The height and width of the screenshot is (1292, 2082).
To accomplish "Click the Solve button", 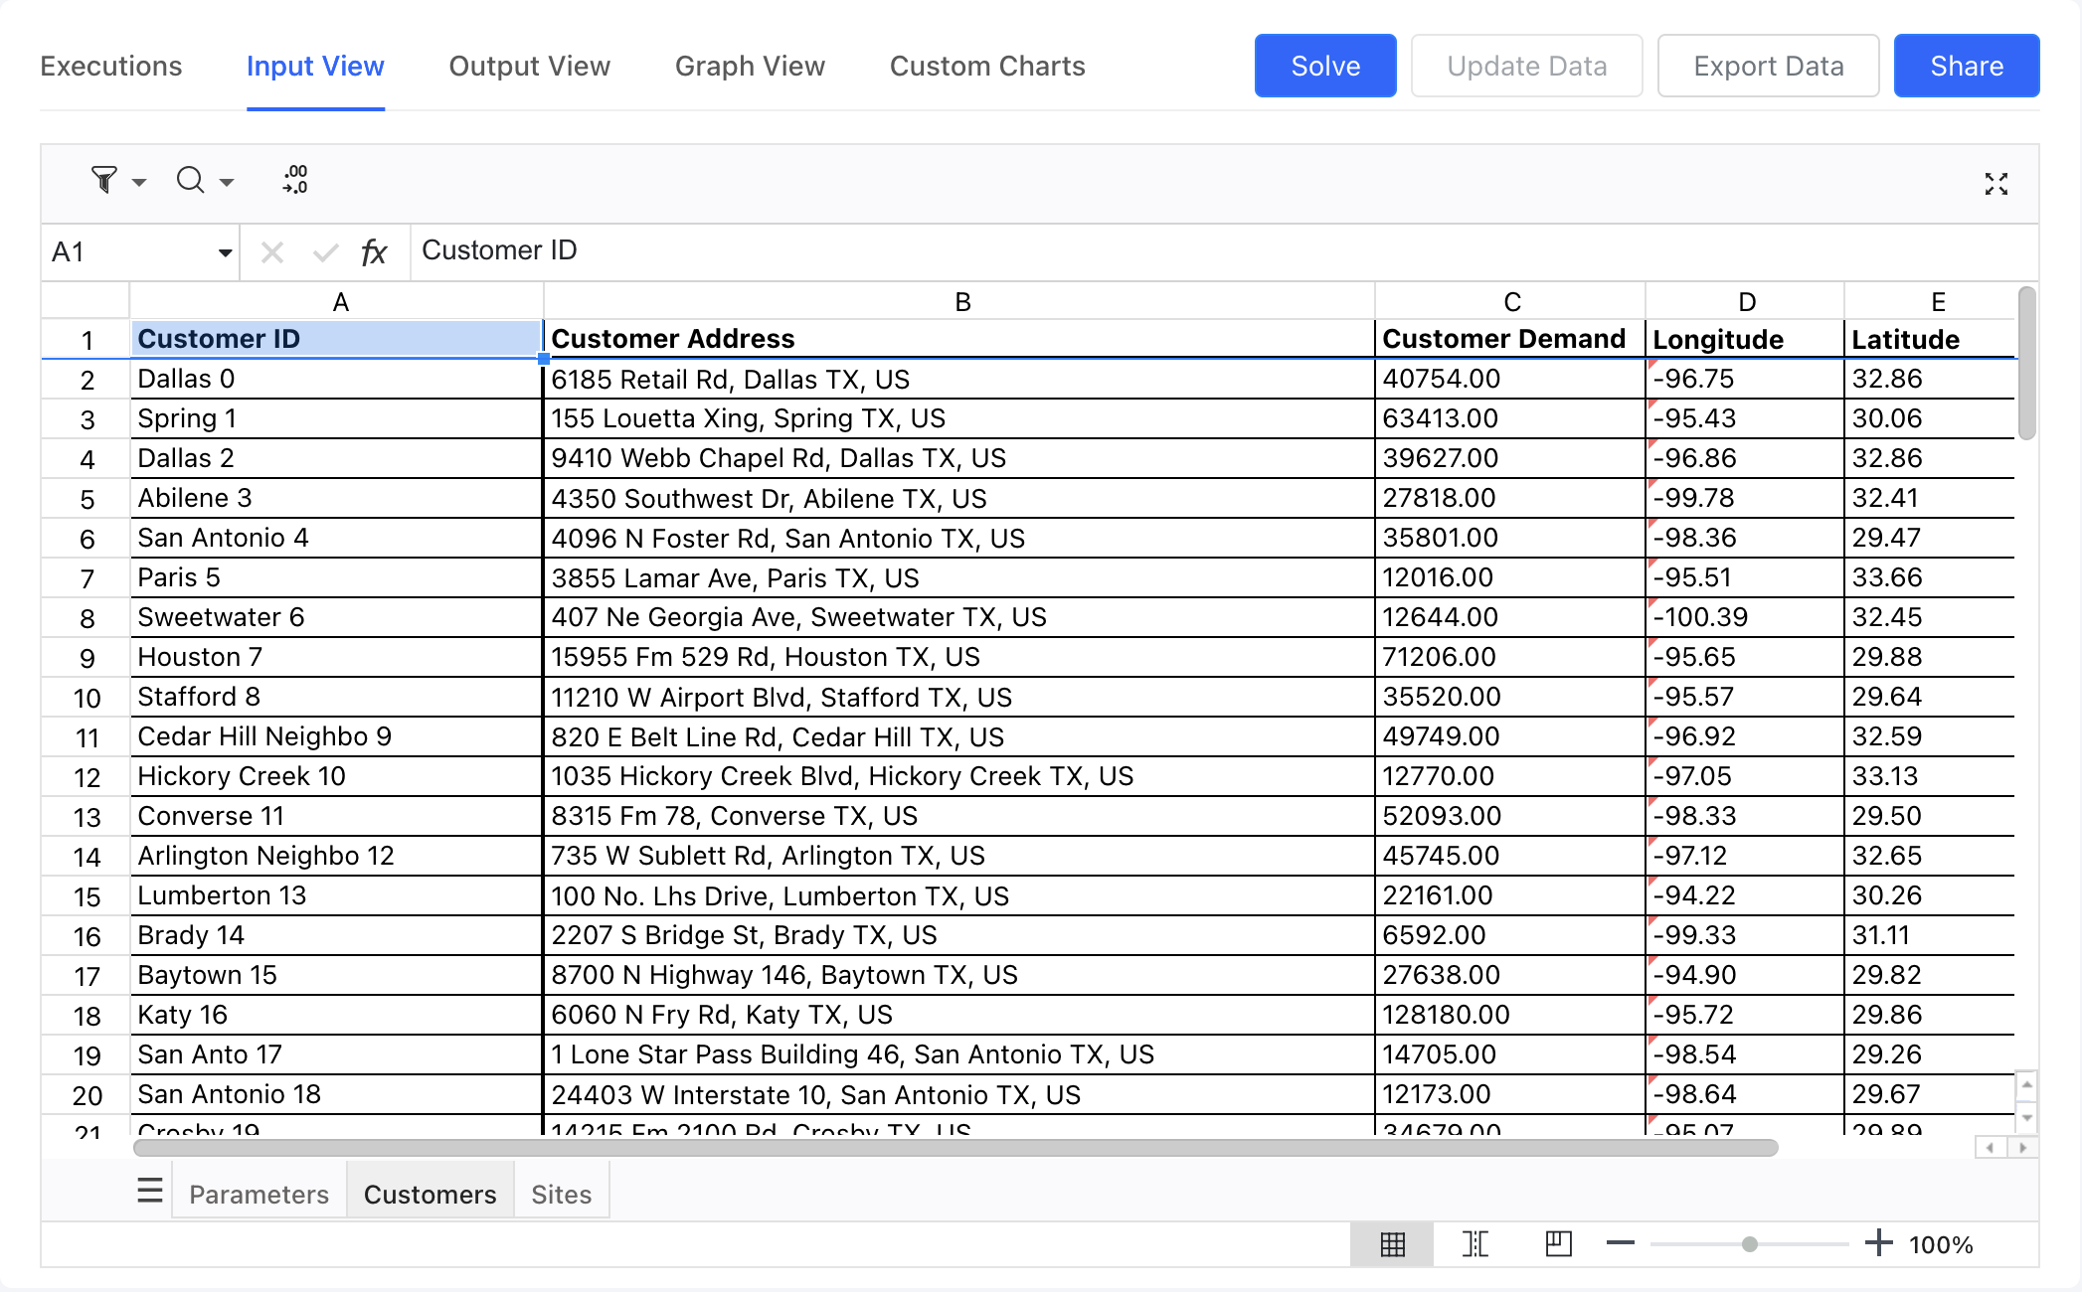I will (1324, 67).
